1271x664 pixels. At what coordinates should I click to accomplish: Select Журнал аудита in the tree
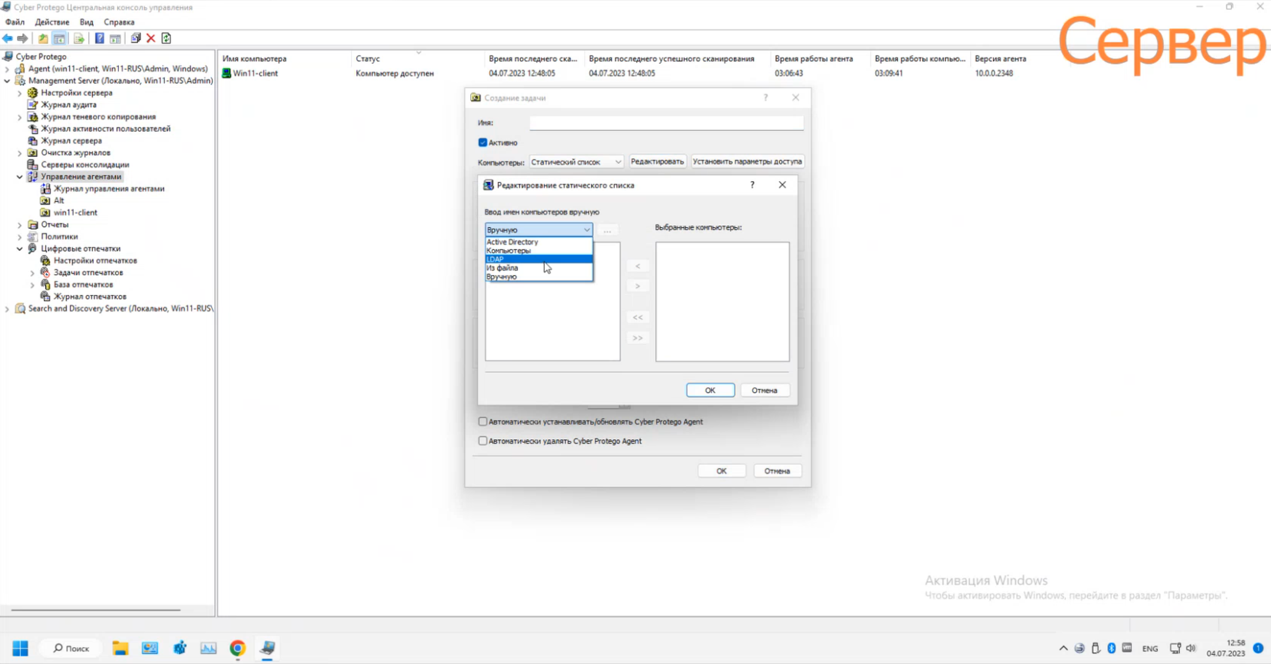point(68,104)
